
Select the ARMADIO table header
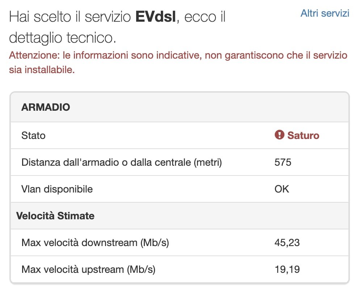tap(46, 107)
